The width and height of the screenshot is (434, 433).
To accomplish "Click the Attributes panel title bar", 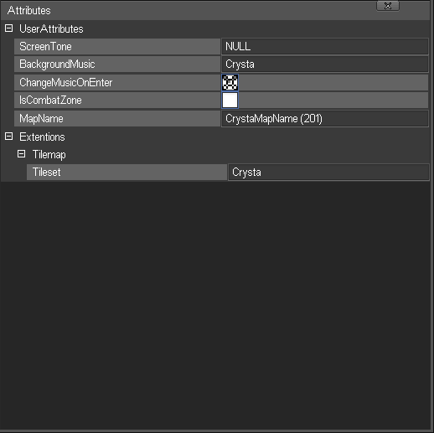I will coord(215,10).
